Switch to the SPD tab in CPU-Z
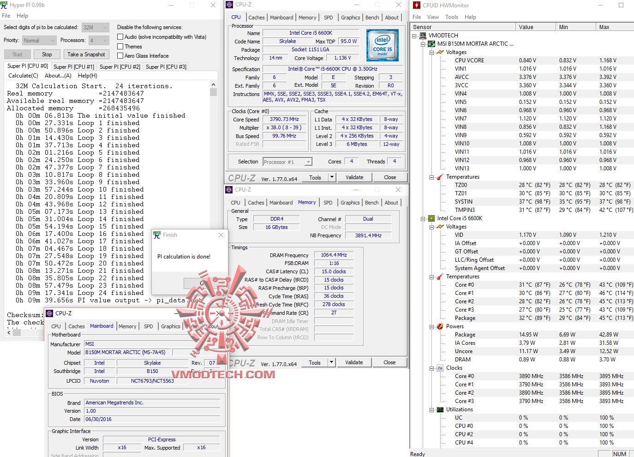This screenshot has height=457, width=634. coord(329,17)
